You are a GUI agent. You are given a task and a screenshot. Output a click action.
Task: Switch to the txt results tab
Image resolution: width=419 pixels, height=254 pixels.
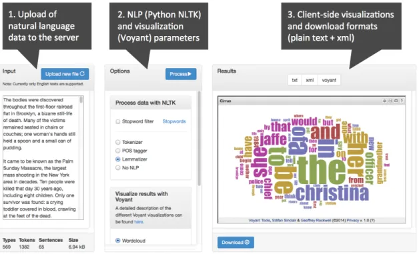(x=295, y=80)
